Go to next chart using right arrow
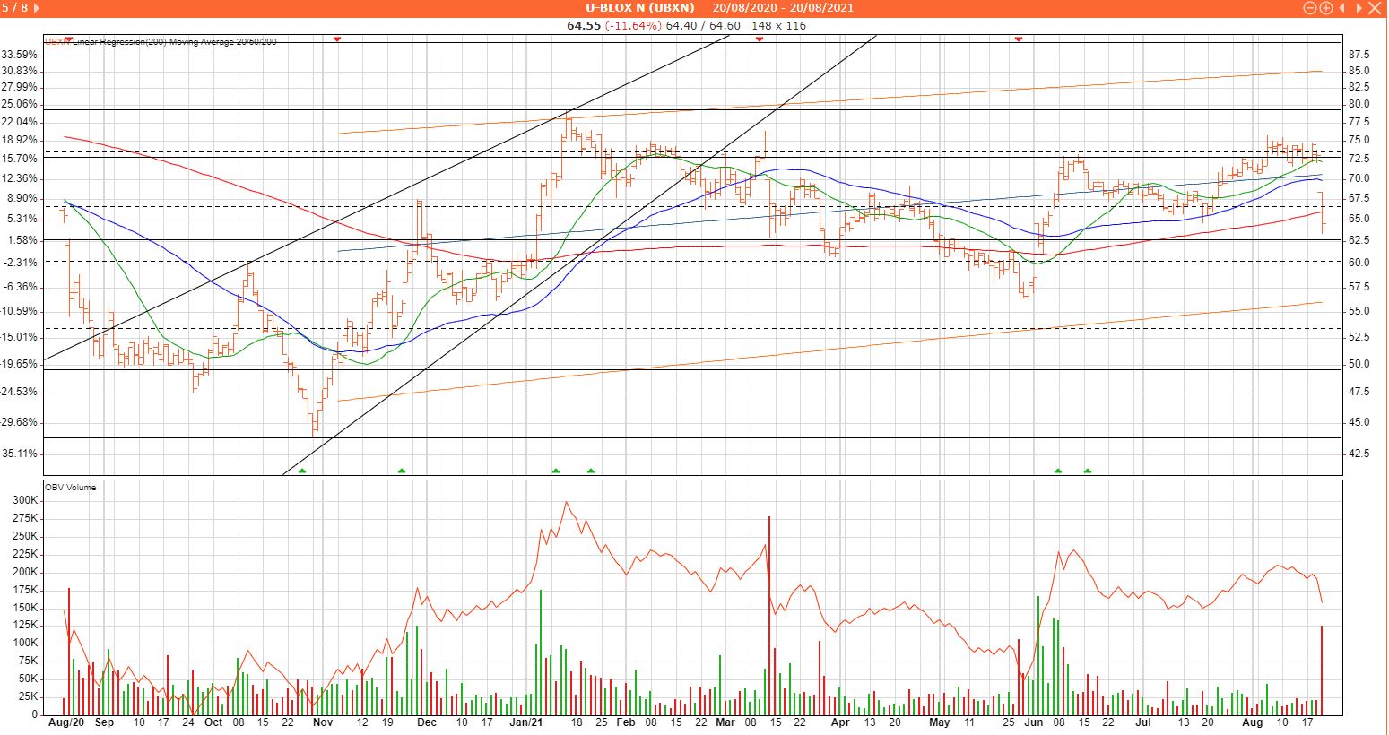The height and width of the screenshot is (735, 1389). click(1358, 8)
